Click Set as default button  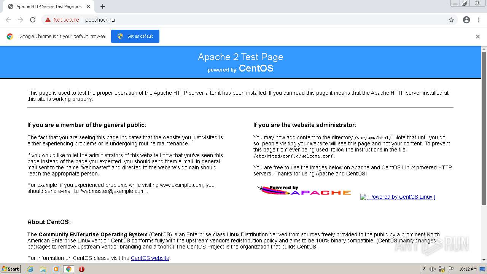tap(135, 36)
